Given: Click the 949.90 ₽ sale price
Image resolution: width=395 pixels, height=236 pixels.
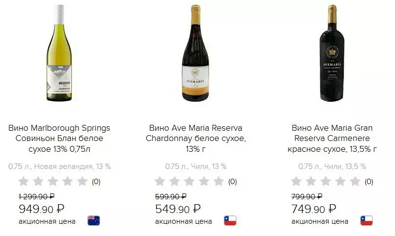Looking at the screenshot, I should (42, 209).
